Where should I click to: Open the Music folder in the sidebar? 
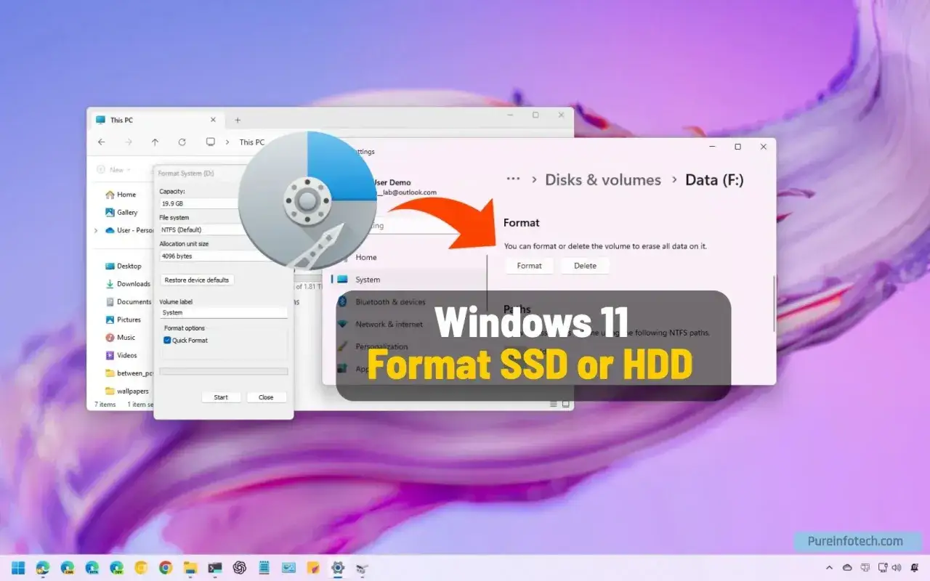121,338
